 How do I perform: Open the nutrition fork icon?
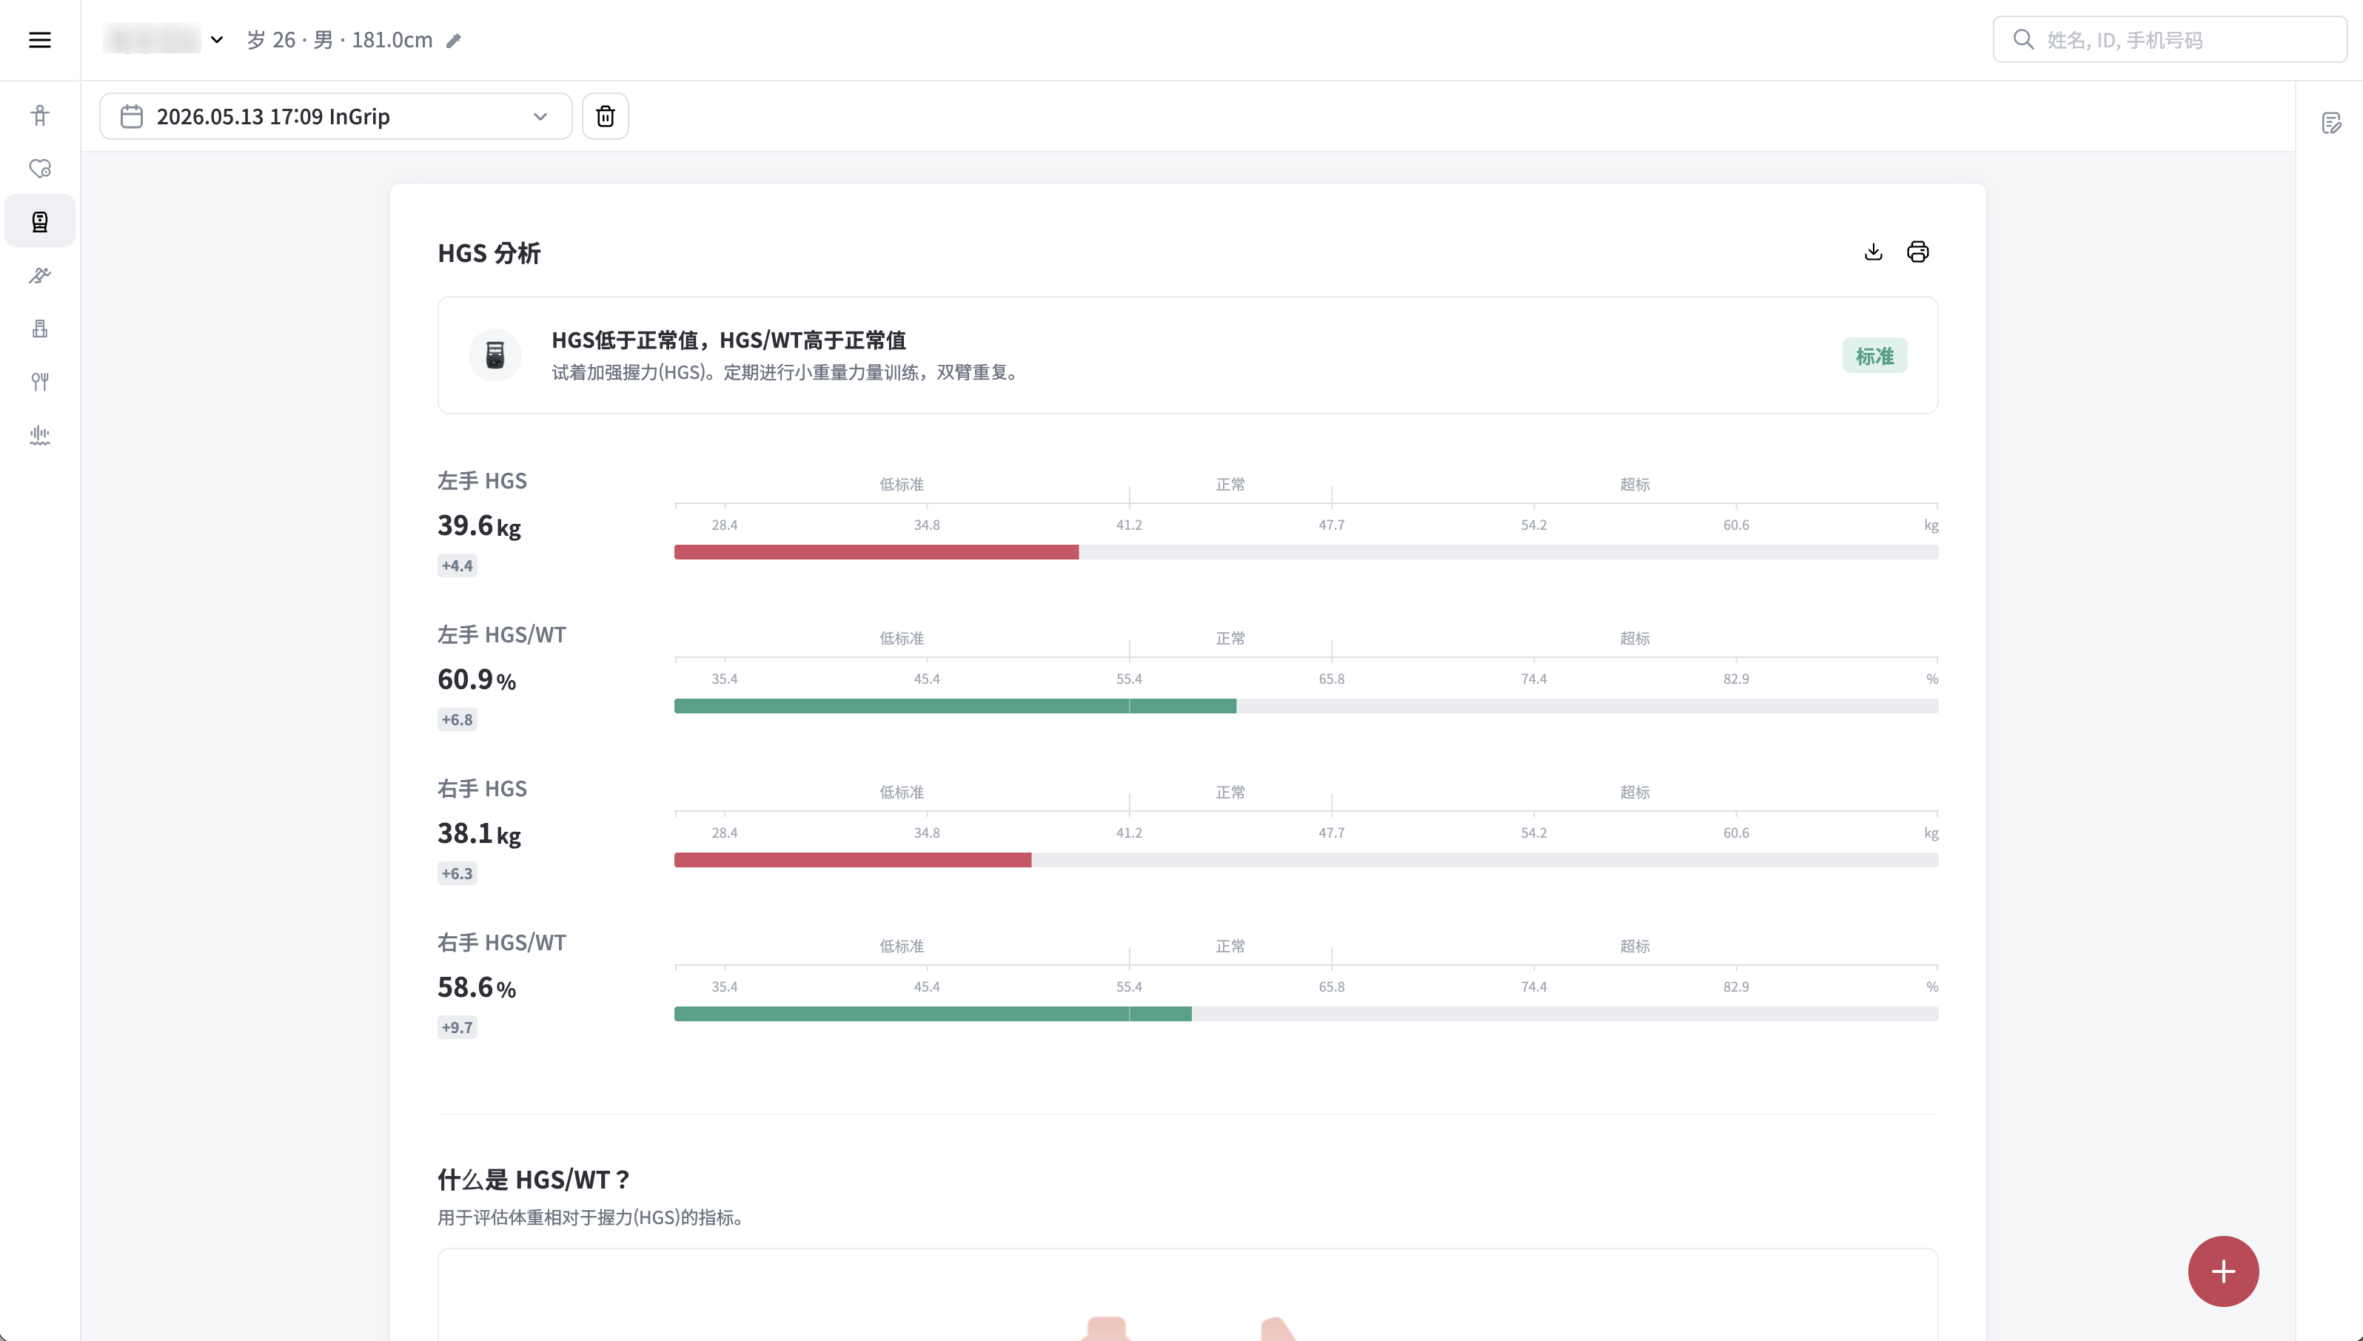click(40, 381)
